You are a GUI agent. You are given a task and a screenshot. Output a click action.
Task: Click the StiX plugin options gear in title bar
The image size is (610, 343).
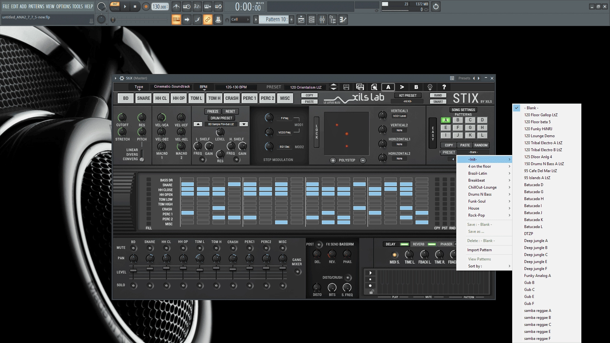coord(121,78)
